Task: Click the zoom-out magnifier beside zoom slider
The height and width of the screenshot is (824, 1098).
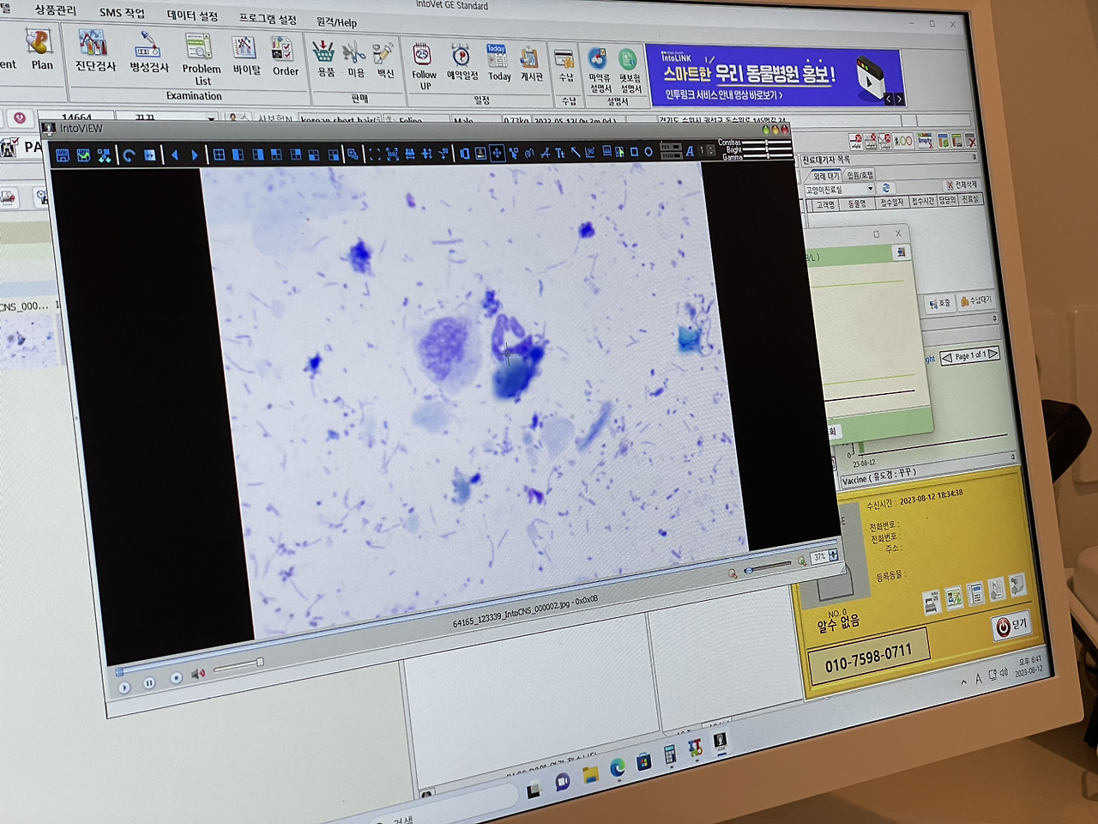Action: pyautogui.click(x=733, y=573)
